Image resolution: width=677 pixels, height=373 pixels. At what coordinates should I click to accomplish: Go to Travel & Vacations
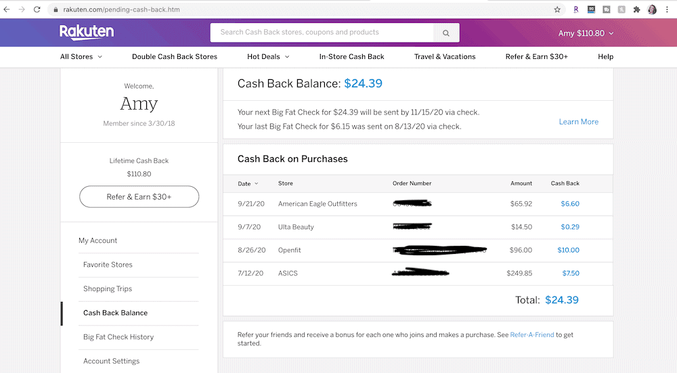(x=445, y=57)
